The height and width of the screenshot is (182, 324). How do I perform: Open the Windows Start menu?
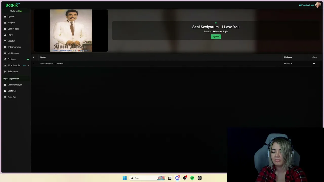coord(125,178)
